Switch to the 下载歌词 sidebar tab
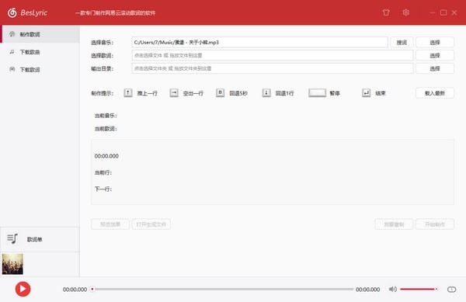Viewport: 466px width, 302px height. pos(40,70)
